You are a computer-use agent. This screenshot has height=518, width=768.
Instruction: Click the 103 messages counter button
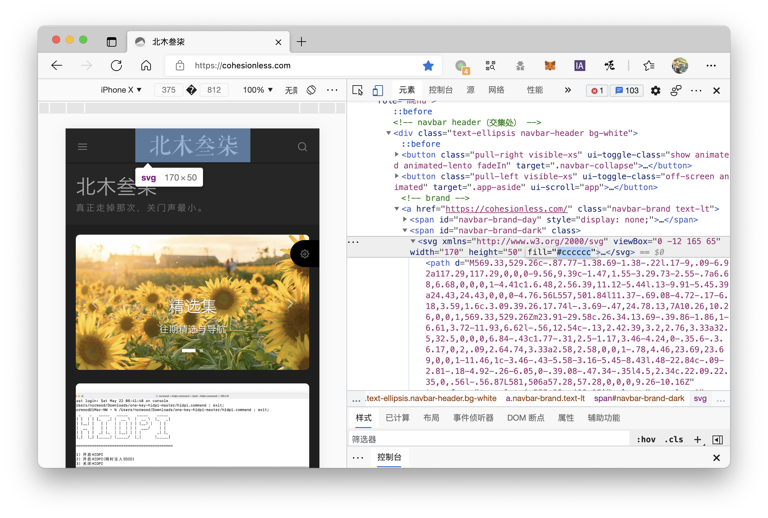point(627,90)
